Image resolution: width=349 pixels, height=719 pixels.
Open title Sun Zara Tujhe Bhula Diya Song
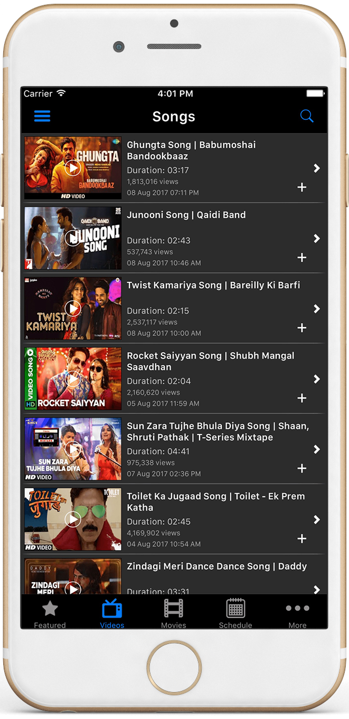tap(218, 431)
